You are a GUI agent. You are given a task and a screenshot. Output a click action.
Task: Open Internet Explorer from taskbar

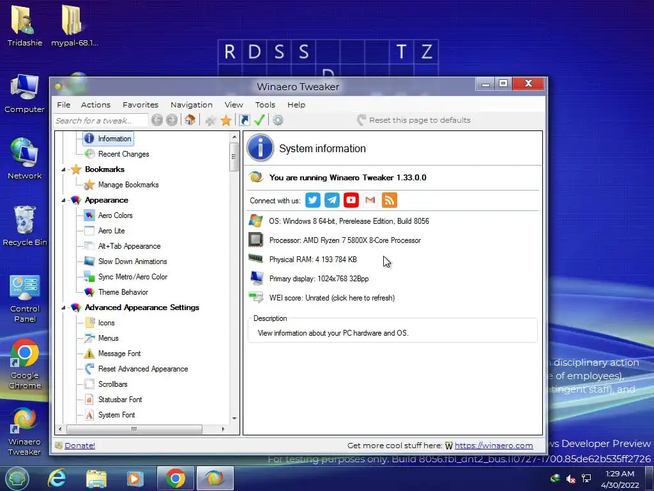pyautogui.click(x=57, y=478)
